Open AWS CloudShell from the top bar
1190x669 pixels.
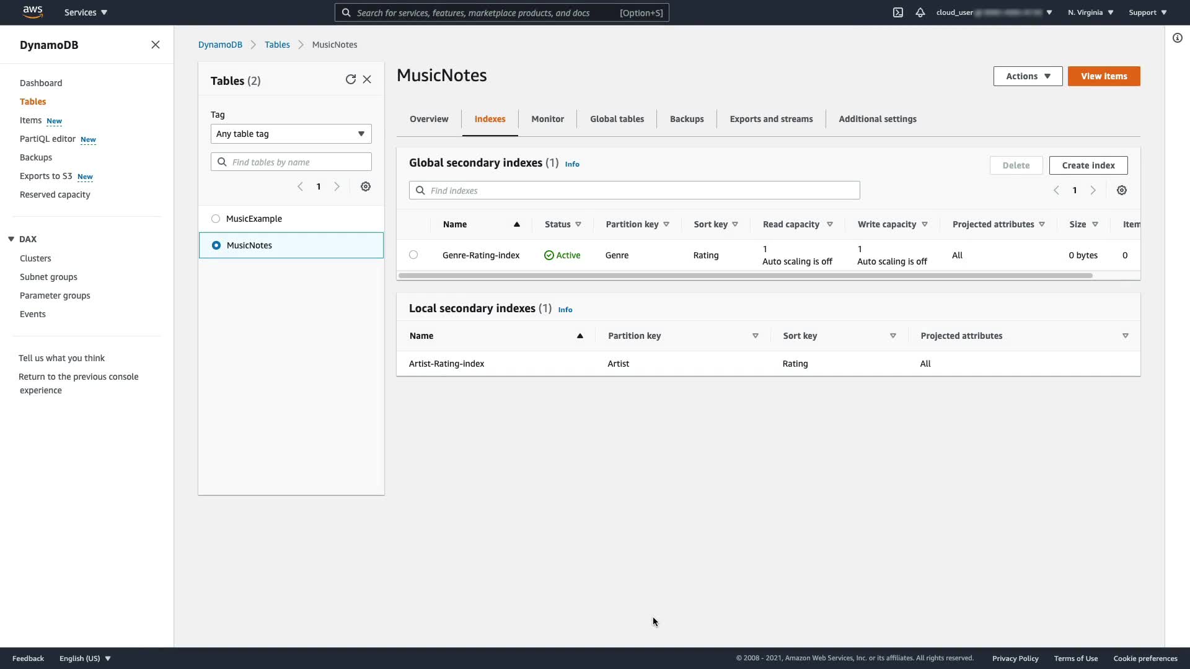(x=897, y=12)
